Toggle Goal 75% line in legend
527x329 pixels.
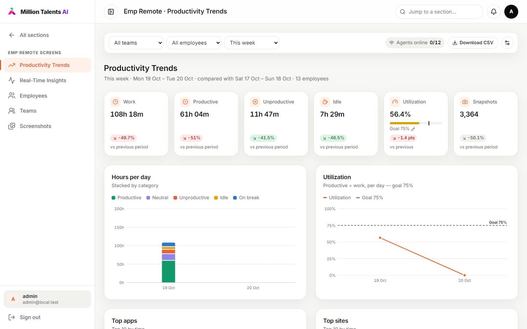click(x=370, y=198)
